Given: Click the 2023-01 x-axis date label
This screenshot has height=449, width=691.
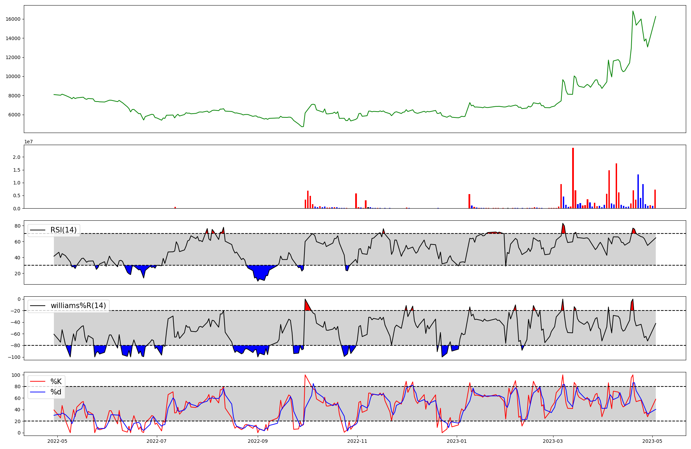Looking at the screenshot, I should click(457, 441).
